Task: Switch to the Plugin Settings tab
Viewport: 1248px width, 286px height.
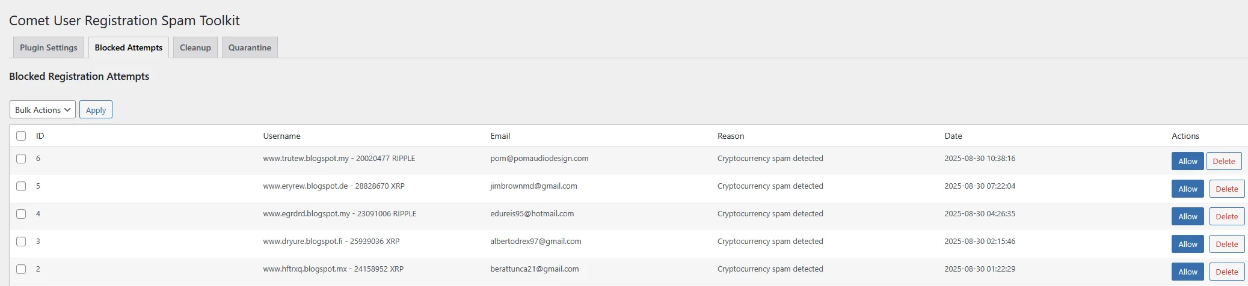Action: click(49, 47)
